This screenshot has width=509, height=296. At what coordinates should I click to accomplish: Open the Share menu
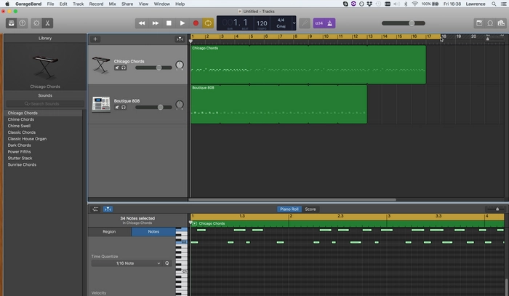click(x=127, y=4)
